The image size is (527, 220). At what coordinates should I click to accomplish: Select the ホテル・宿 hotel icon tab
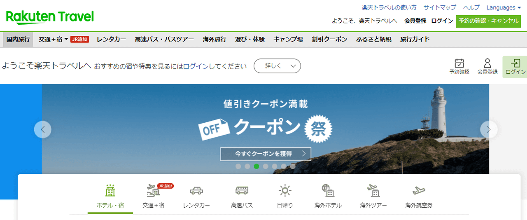pyautogui.click(x=110, y=190)
